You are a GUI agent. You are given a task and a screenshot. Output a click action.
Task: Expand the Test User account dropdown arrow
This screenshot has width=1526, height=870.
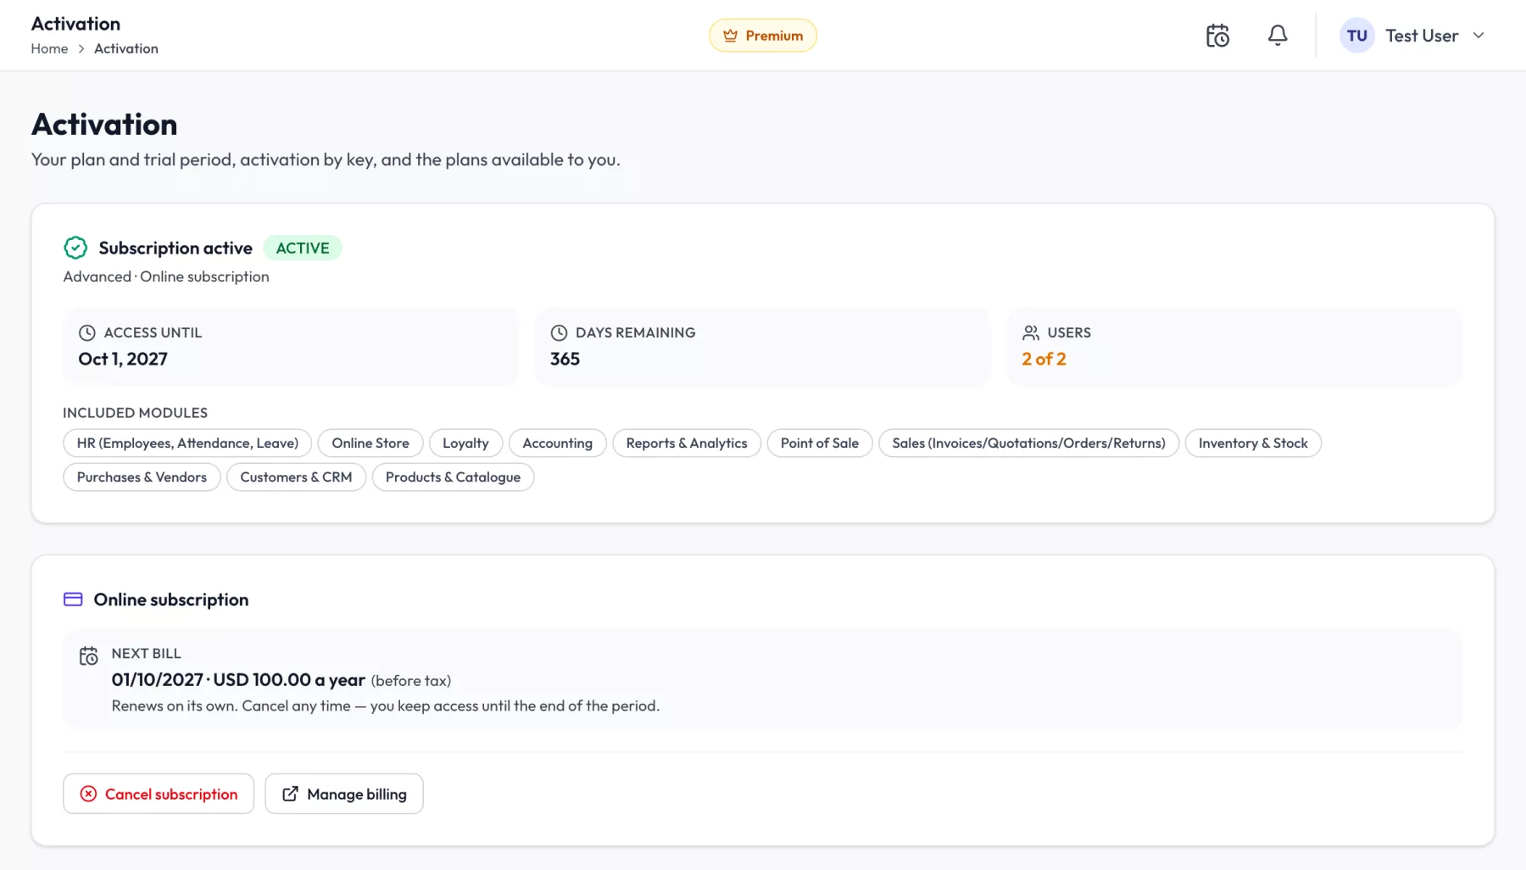1479,36
